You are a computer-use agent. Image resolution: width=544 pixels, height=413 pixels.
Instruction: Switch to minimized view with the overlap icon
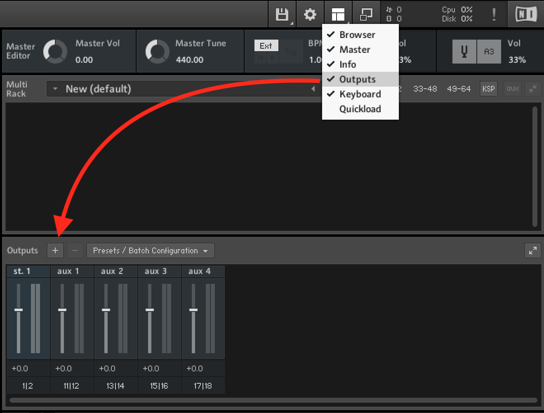pyautogui.click(x=366, y=14)
